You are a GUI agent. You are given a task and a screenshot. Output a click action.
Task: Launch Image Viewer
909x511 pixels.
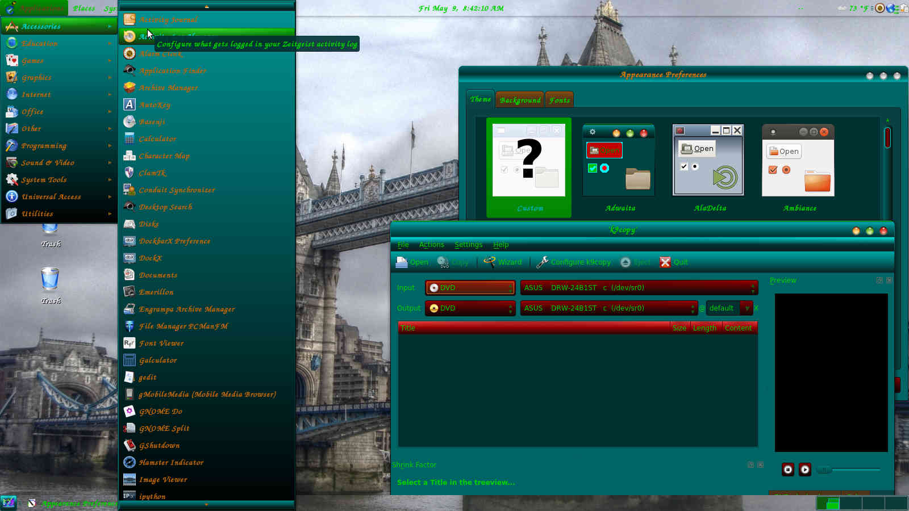[207, 479]
